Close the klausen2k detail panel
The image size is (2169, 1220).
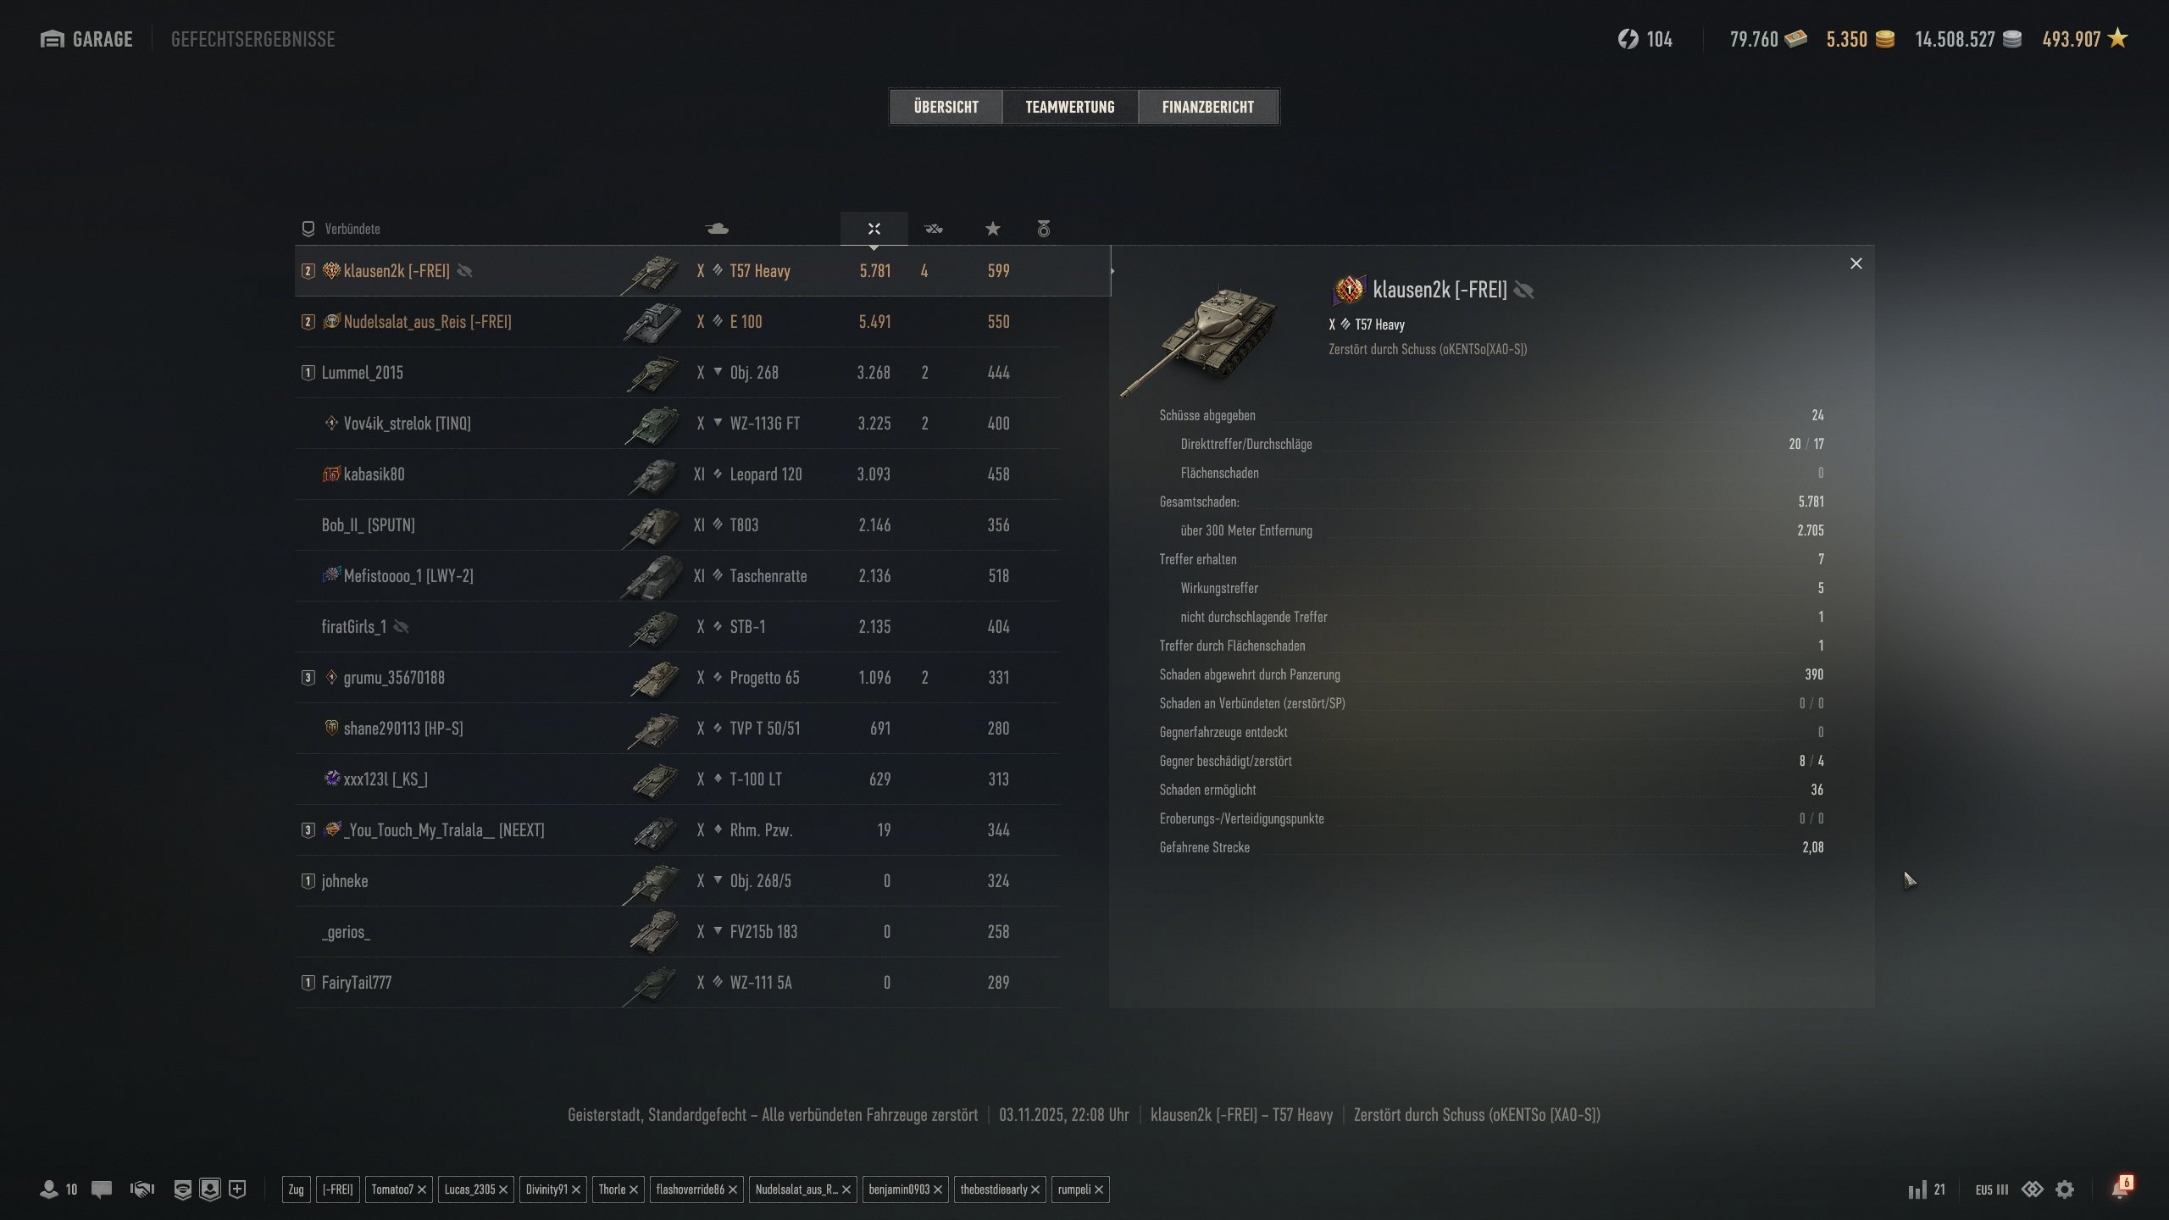[1856, 263]
